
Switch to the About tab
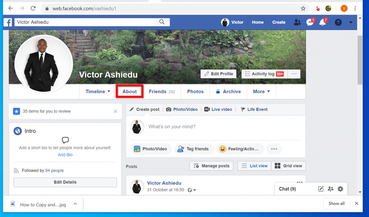point(130,92)
